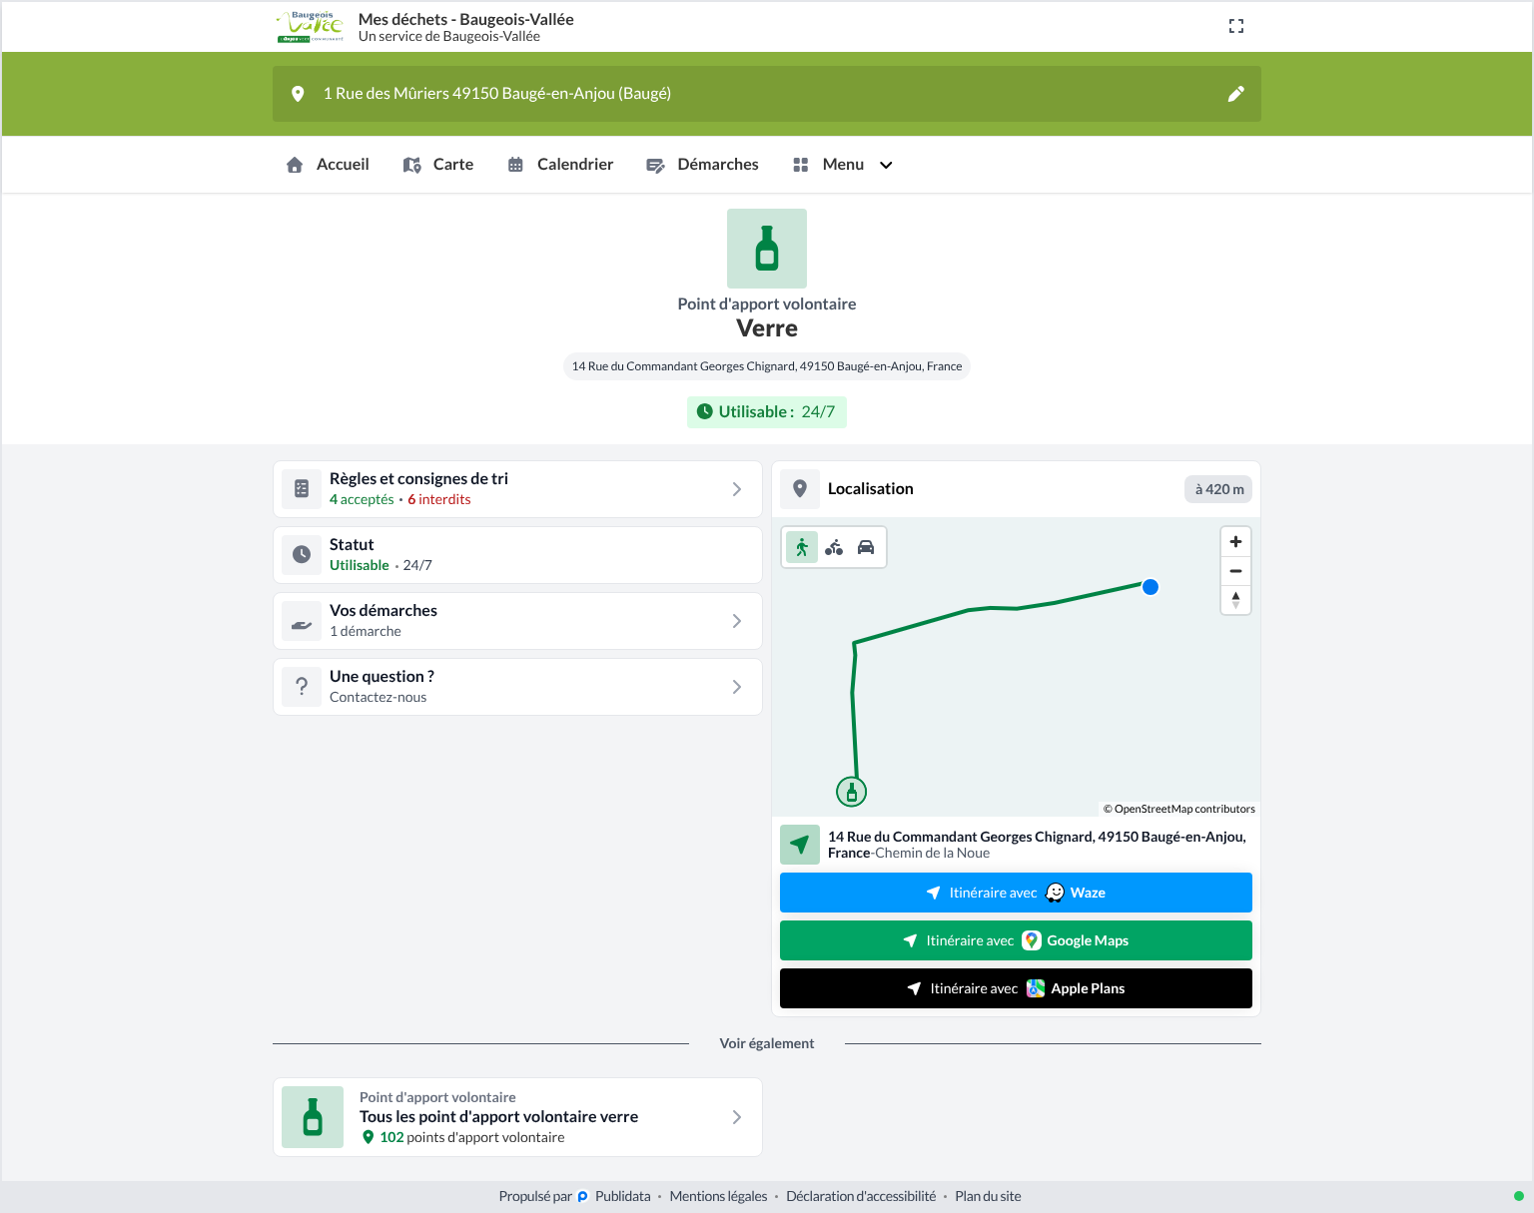Open Plan du site link
This screenshot has width=1534, height=1213.
[x=988, y=1196]
